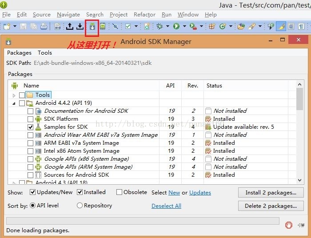311x238 pixels.
Task: Click the Save All icon
Action: [33, 26]
